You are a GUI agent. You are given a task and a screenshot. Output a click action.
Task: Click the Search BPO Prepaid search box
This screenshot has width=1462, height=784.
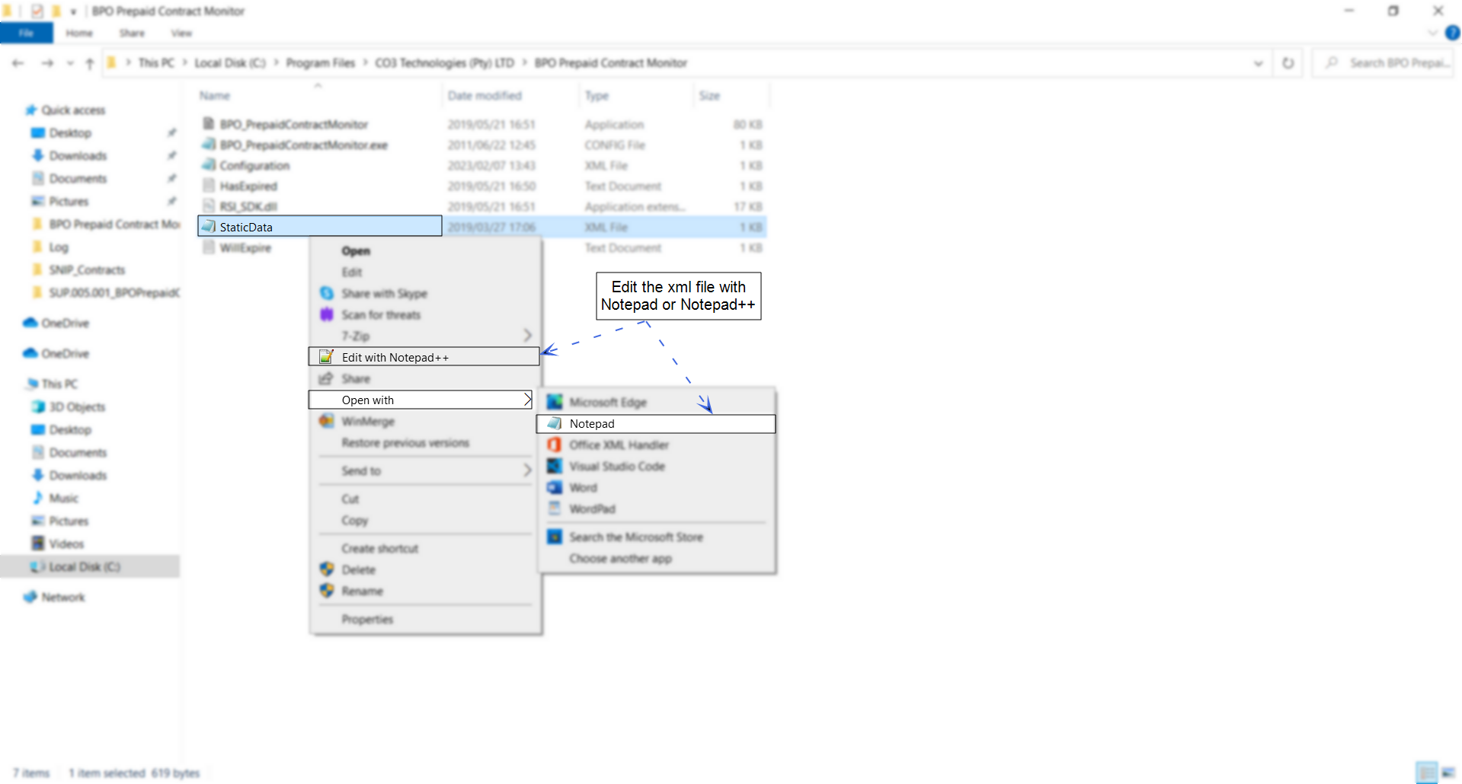[1383, 63]
